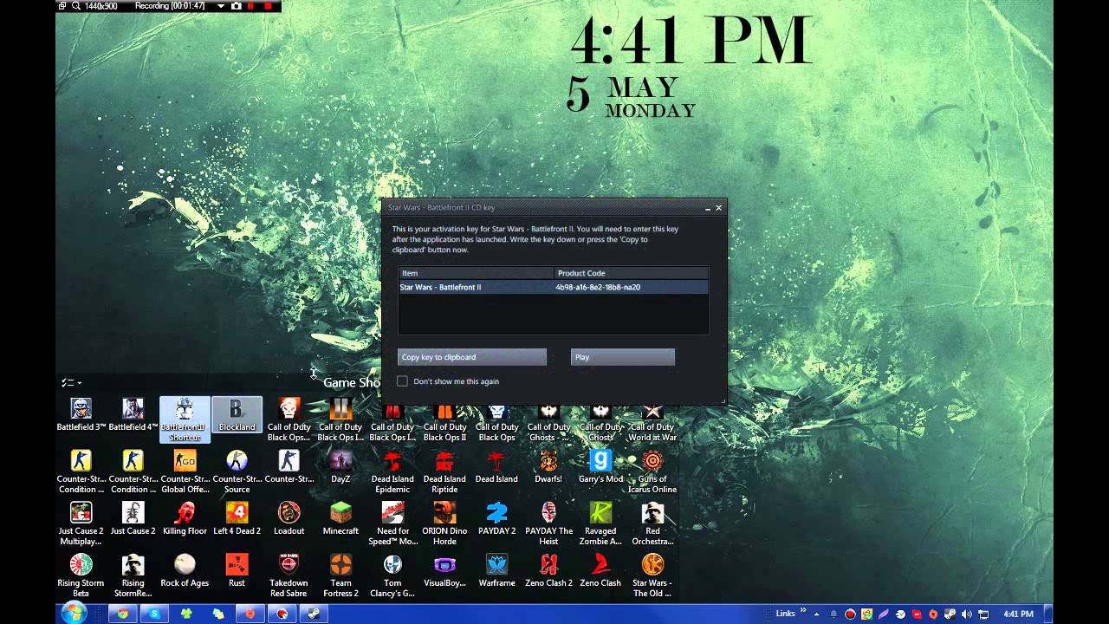The height and width of the screenshot is (624, 1109).
Task: Show hidden system tray icons
Action: (x=816, y=614)
